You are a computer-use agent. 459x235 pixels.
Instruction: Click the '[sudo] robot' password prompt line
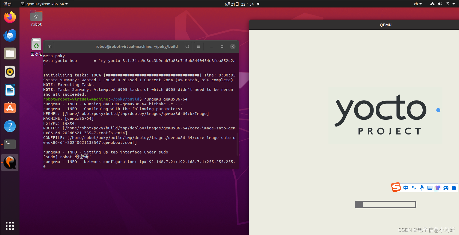pyautogui.click(x=67, y=157)
